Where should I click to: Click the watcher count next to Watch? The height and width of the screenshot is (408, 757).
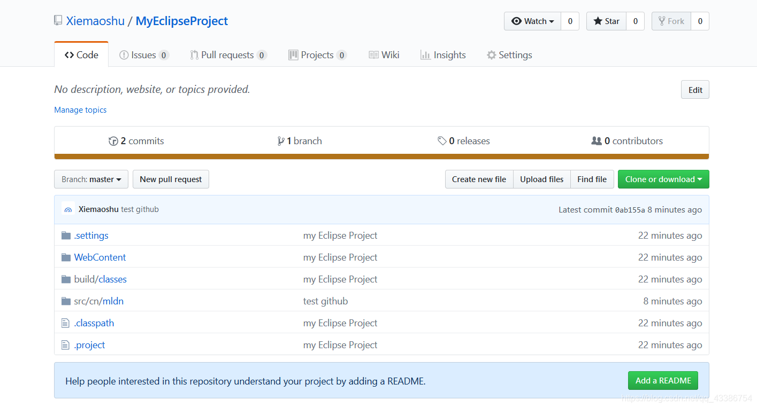pyautogui.click(x=570, y=21)
